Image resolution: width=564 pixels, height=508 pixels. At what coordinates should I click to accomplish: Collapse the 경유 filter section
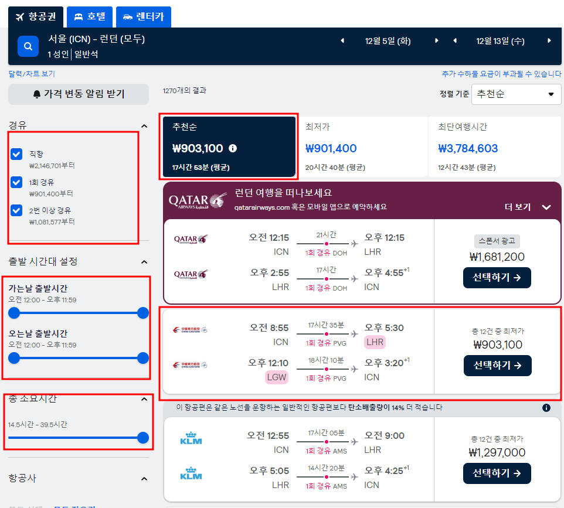click(x=144, y=126)
